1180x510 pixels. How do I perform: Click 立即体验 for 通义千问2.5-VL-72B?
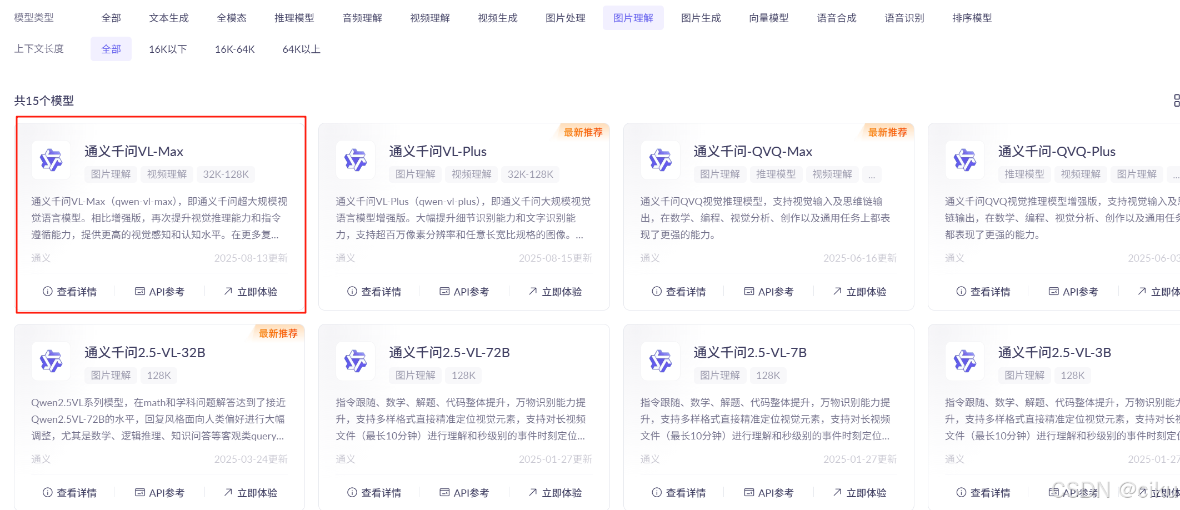555,493
